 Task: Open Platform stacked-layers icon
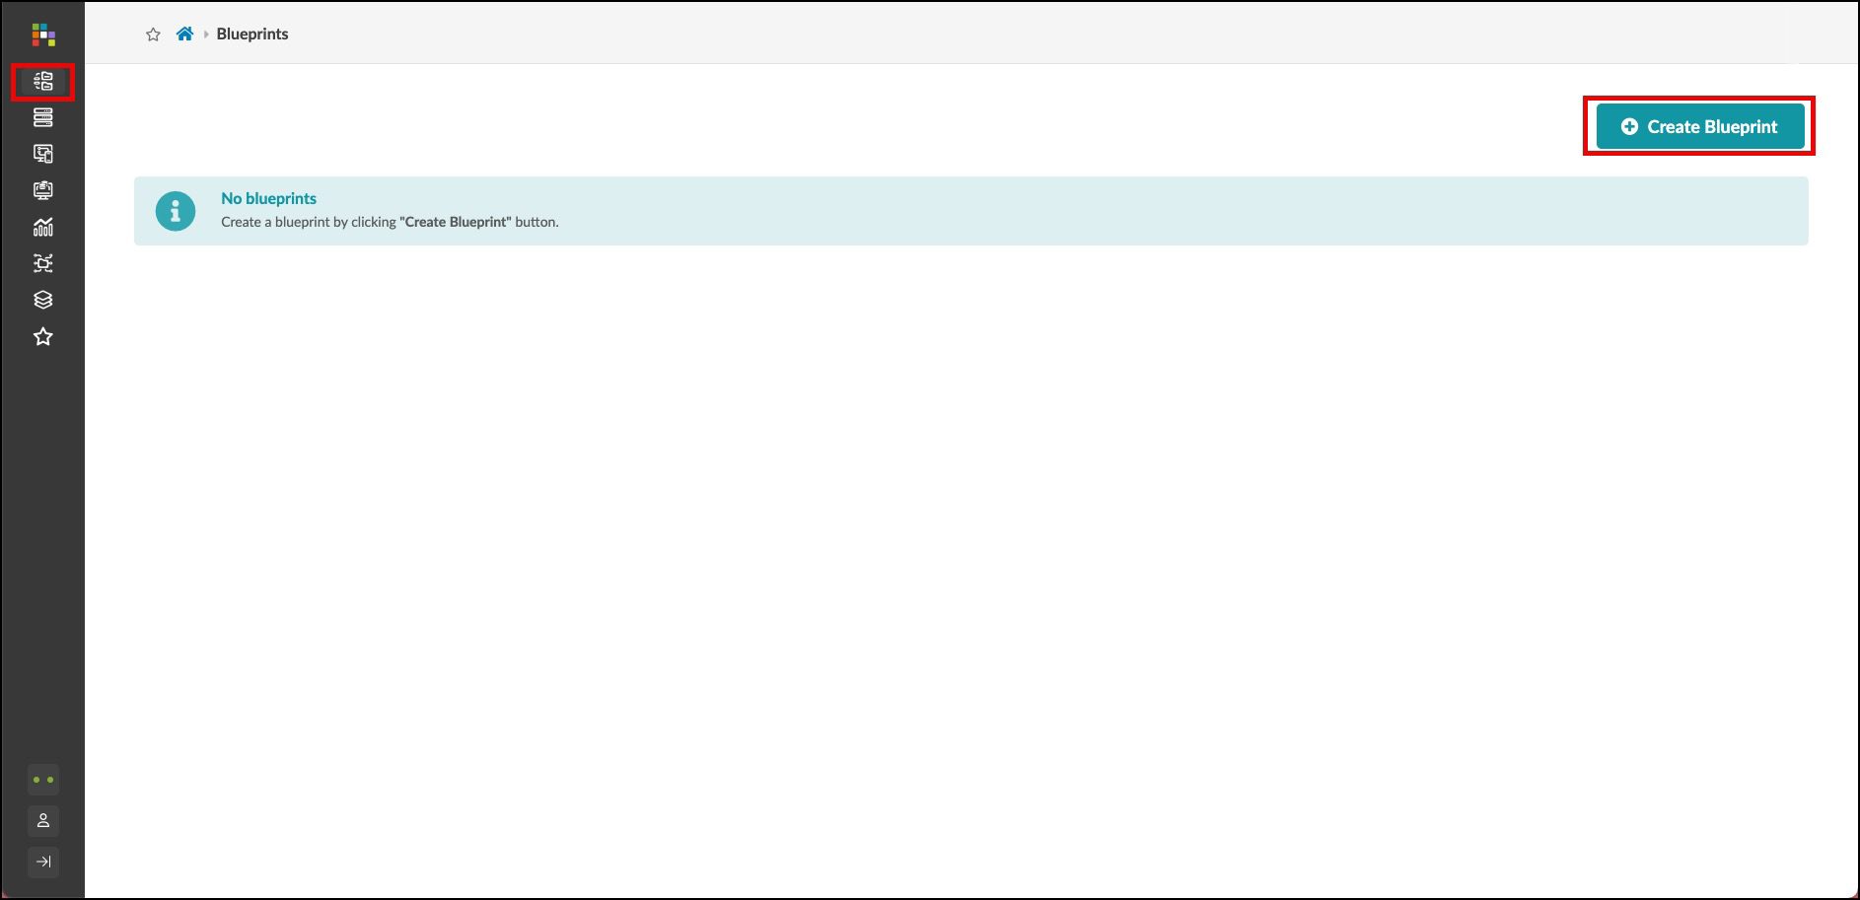(x=42, y=300)
